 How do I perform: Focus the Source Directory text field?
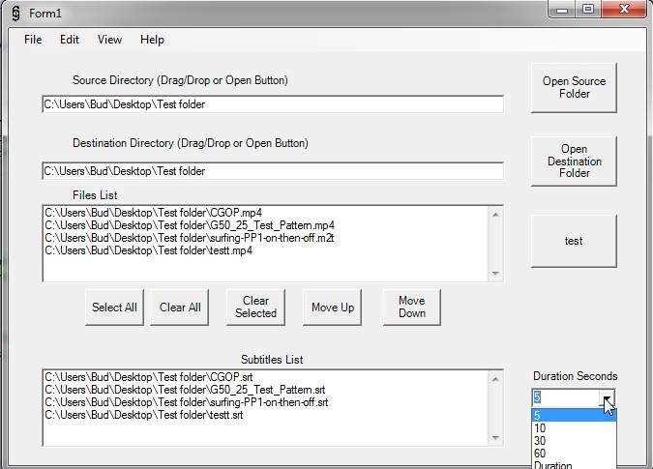pos(273,104)
